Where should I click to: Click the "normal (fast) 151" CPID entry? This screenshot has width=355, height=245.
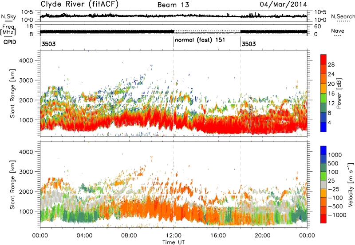pyautogui.click(x=200, y=40)
